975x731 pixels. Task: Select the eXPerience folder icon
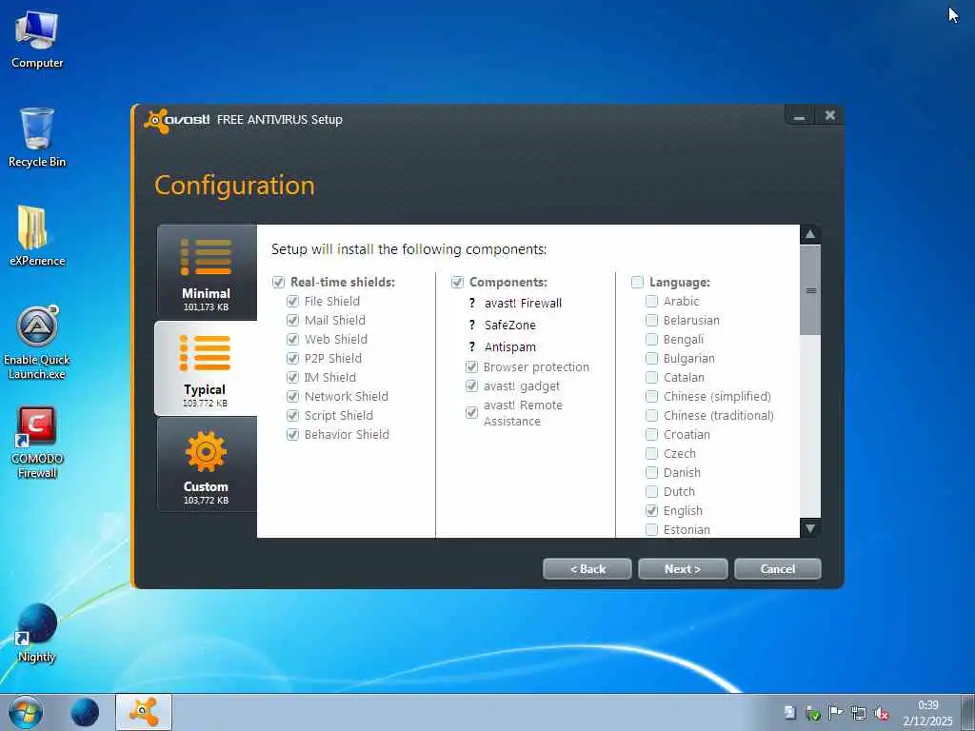(37, 236)
